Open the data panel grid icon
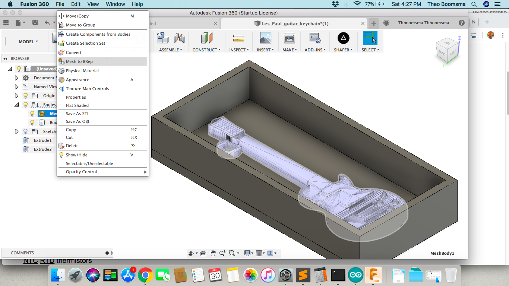509x286 pixels. (6, 23)
